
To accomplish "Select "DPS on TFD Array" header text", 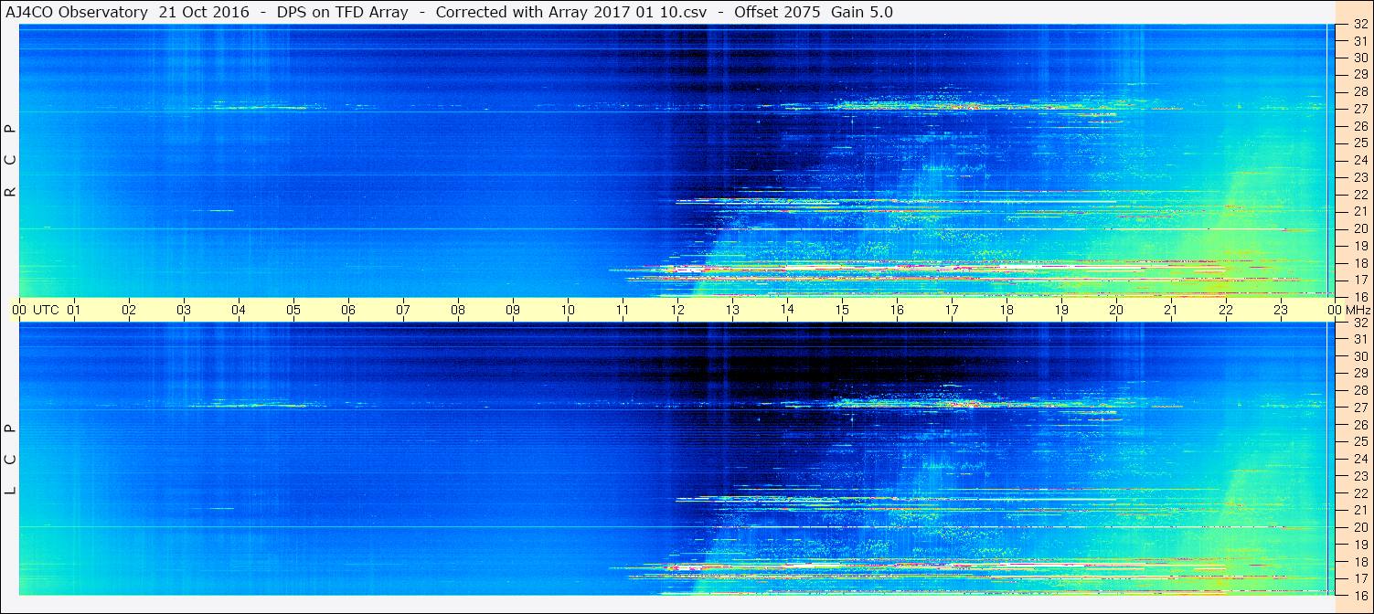I will tap(343, 12).
